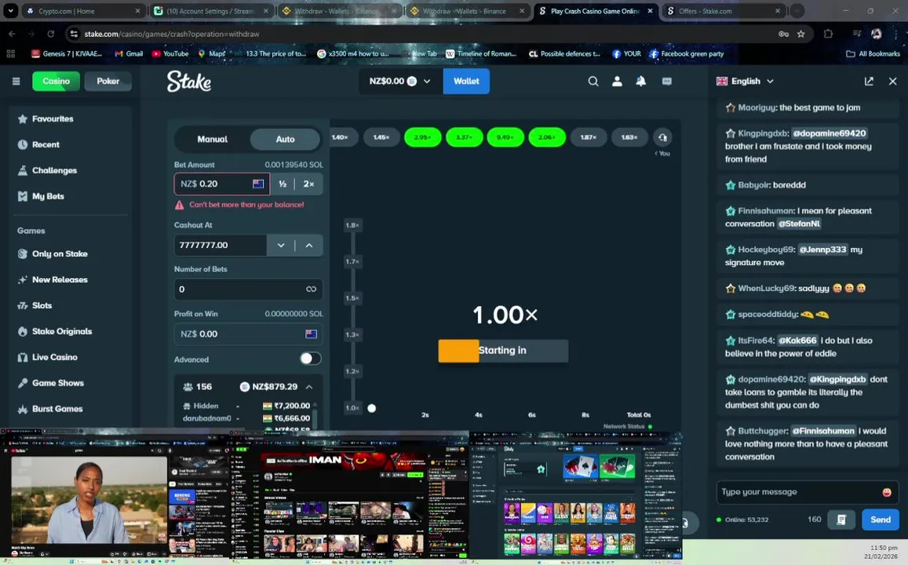Send the chat message
Viewport: 908px width, 565px height.
tap(881, 519)
